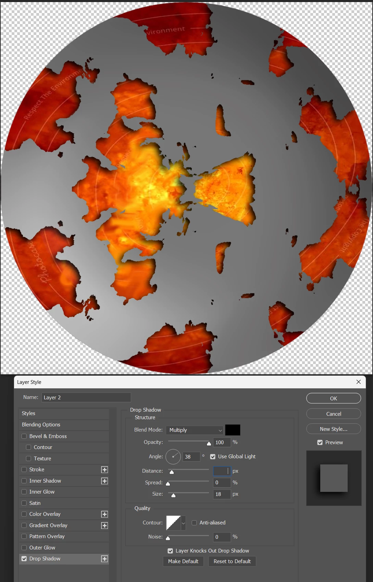The height and width of the screenshot is (582, 373).
Task: Add another Drop Shadow with plus icon
Action: (x=104, y=559)
